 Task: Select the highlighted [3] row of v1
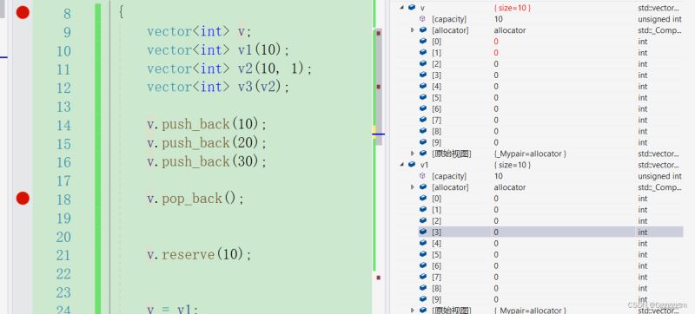(551, 232)
